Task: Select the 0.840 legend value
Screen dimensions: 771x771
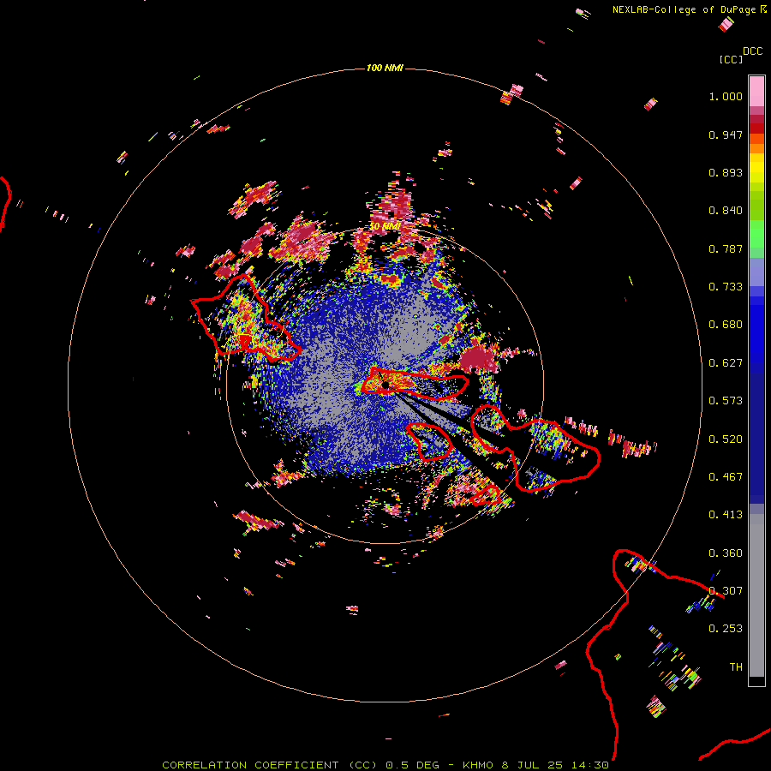Action: (726, 211)
